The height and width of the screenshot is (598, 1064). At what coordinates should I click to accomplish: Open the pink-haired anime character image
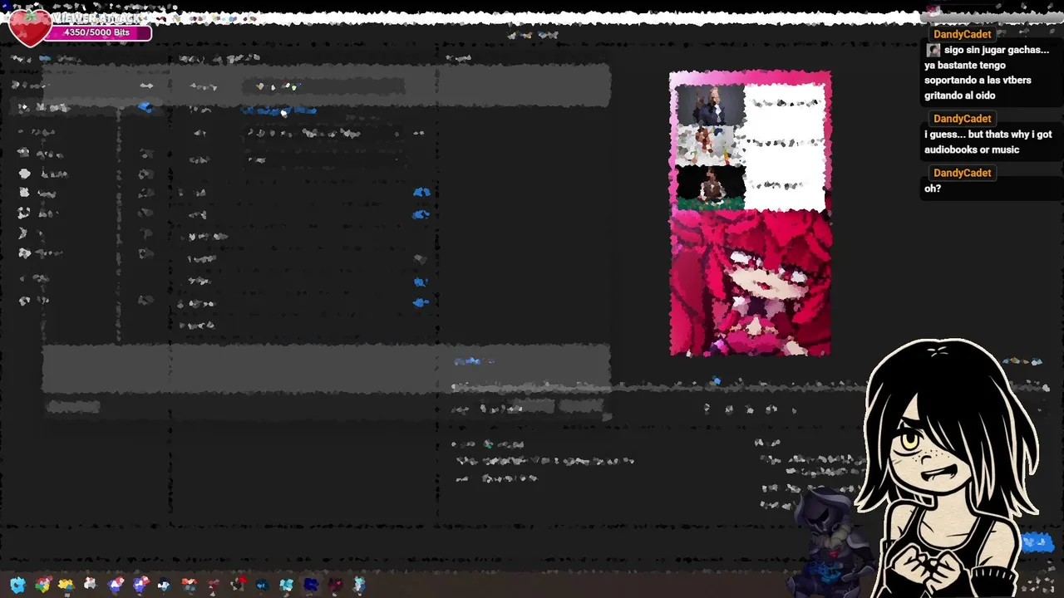(x=750, y=282)
